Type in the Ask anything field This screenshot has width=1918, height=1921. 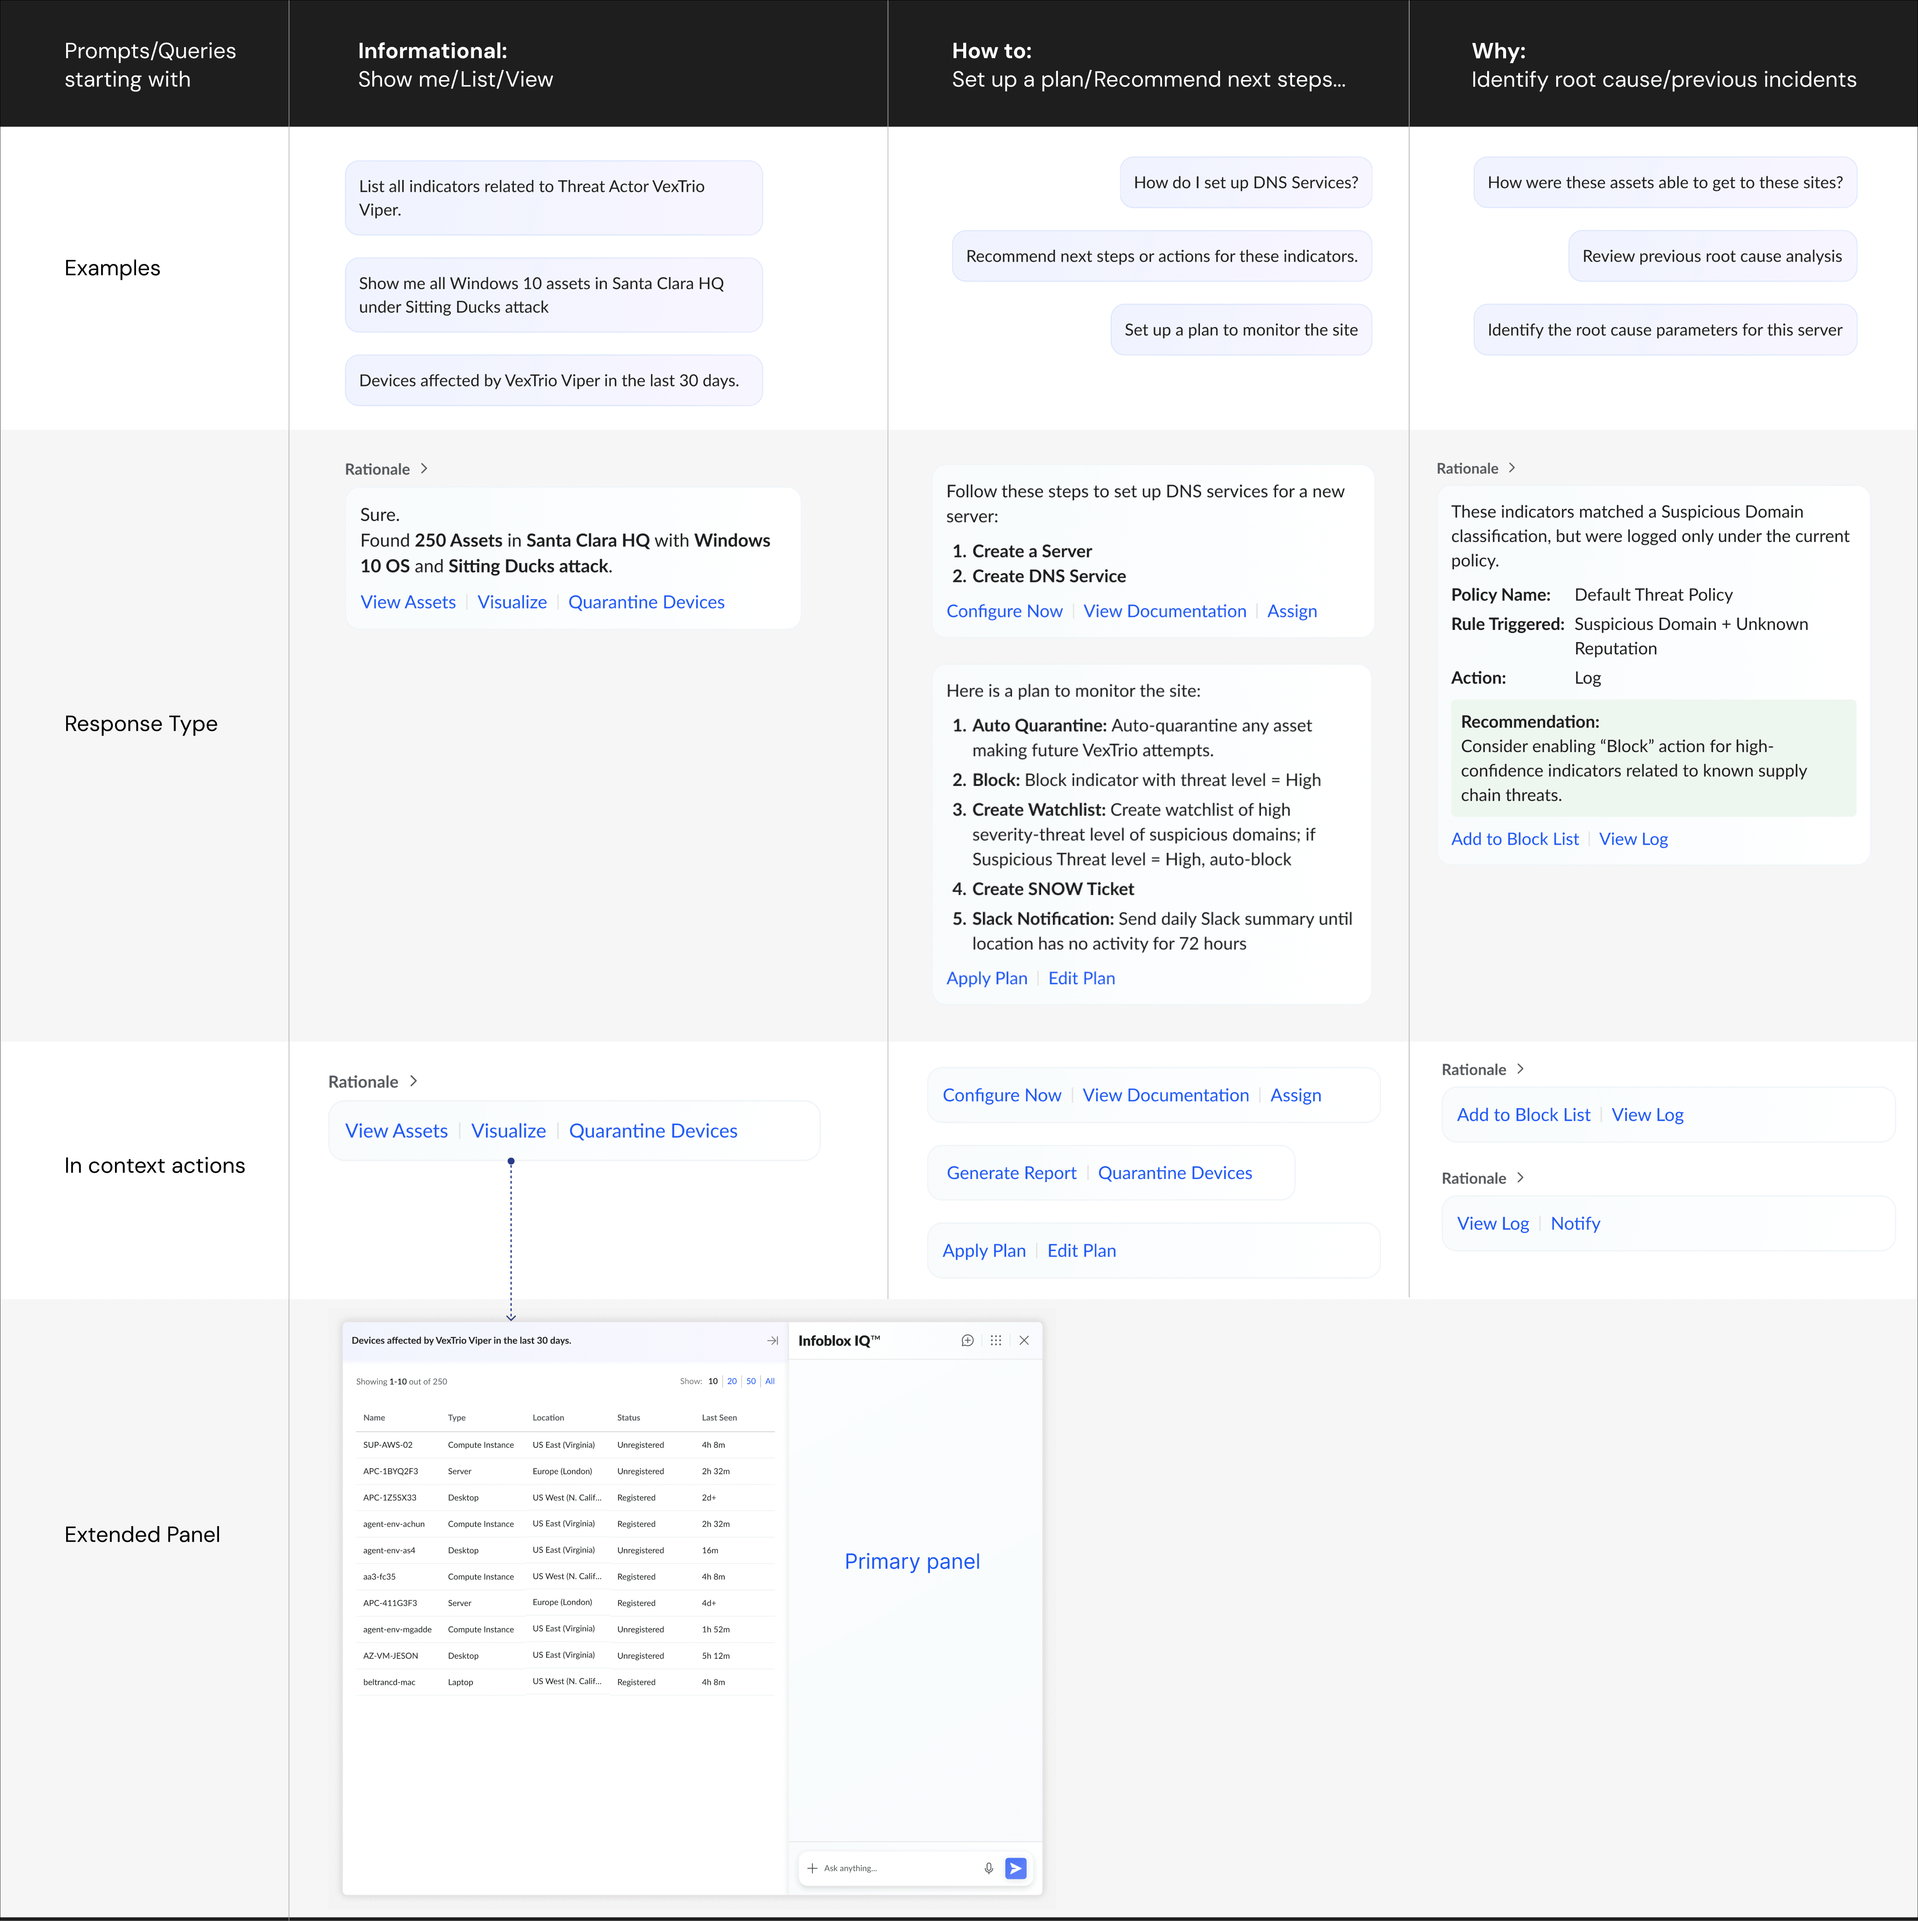(895, 1868)
